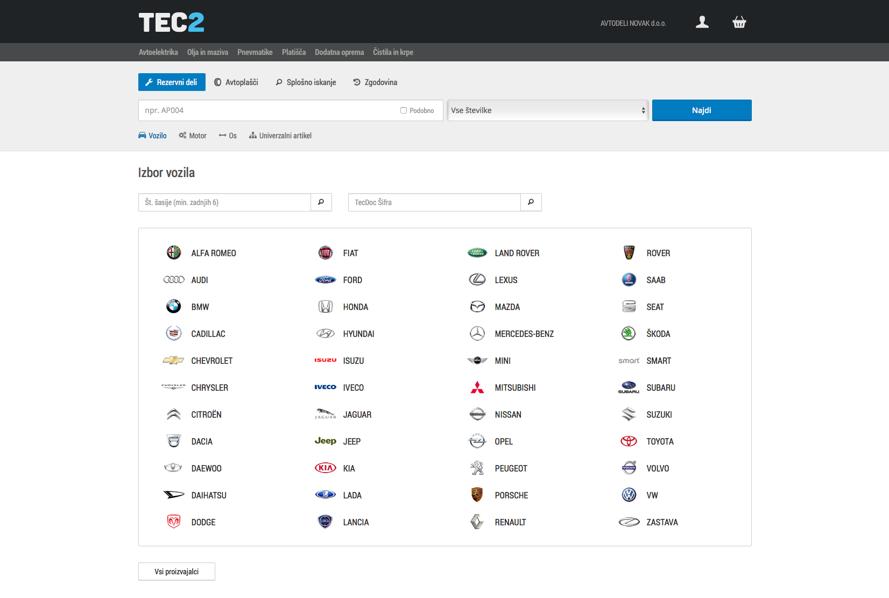Click the Lexus logo

477,279
